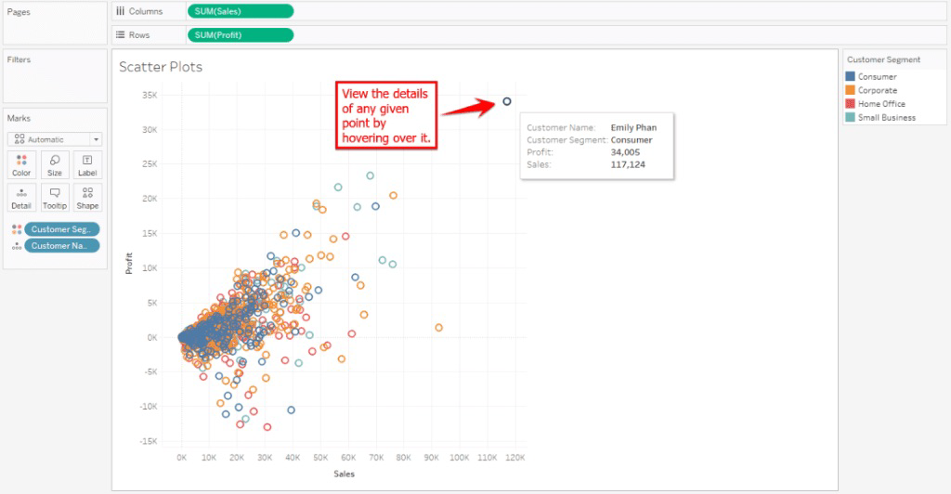Screen dimensions: 951x494
Task: Click the Label button in Marks card
Action: pos(87,165)
